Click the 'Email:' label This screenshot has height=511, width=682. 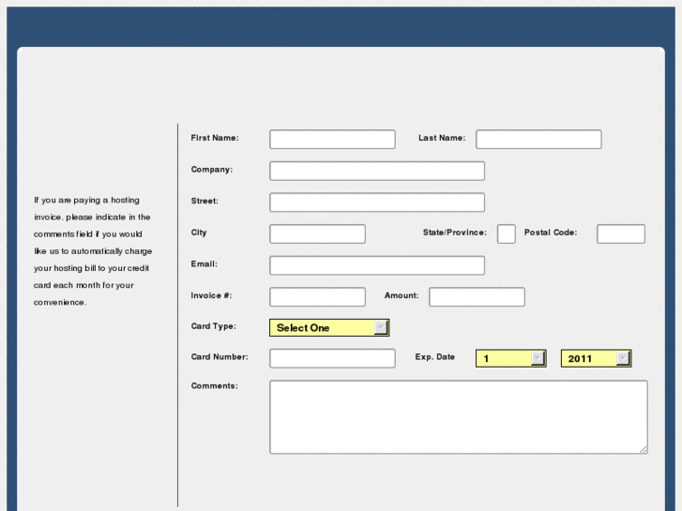click(204, 264)
